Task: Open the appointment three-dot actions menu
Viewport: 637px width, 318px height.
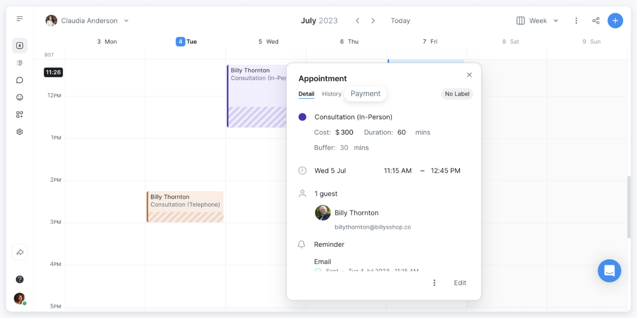Action: click(x=434, y=282)
